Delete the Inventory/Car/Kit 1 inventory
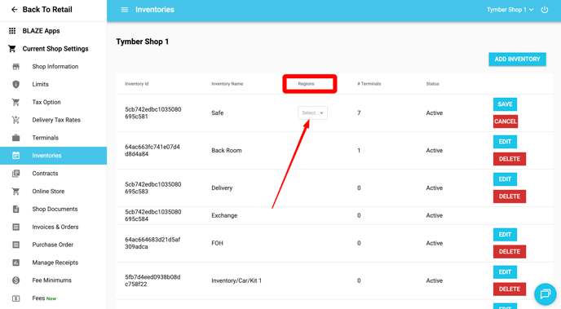Image resolution: width=561 pixels, height=309 pixels. click(x=510, y=289)
